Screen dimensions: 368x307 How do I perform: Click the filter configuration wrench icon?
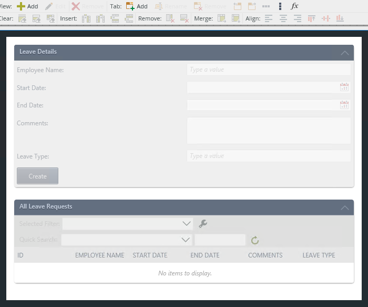(203, 224)
